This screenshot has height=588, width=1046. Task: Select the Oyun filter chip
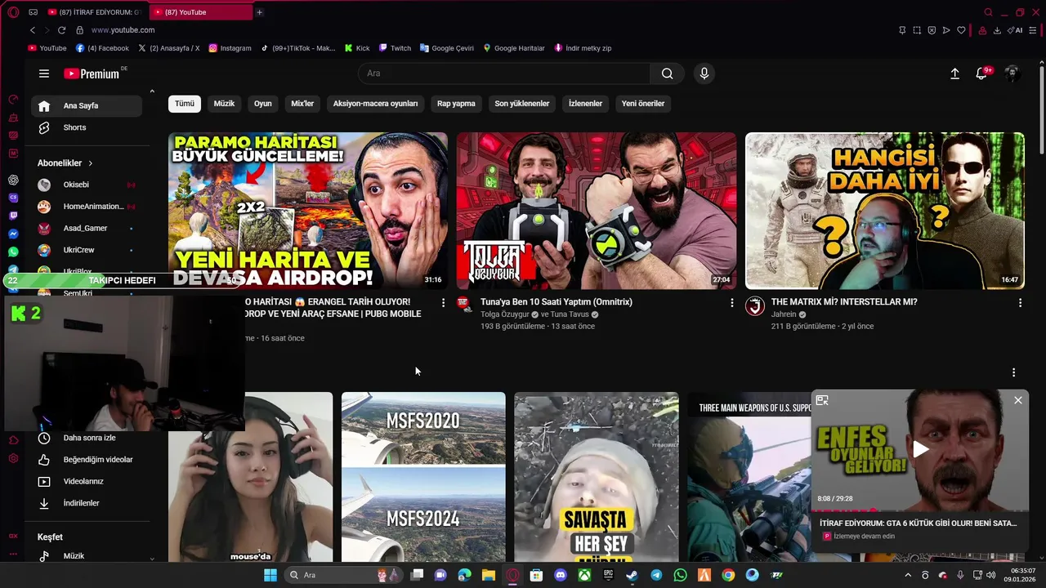[x=262, y=104]
